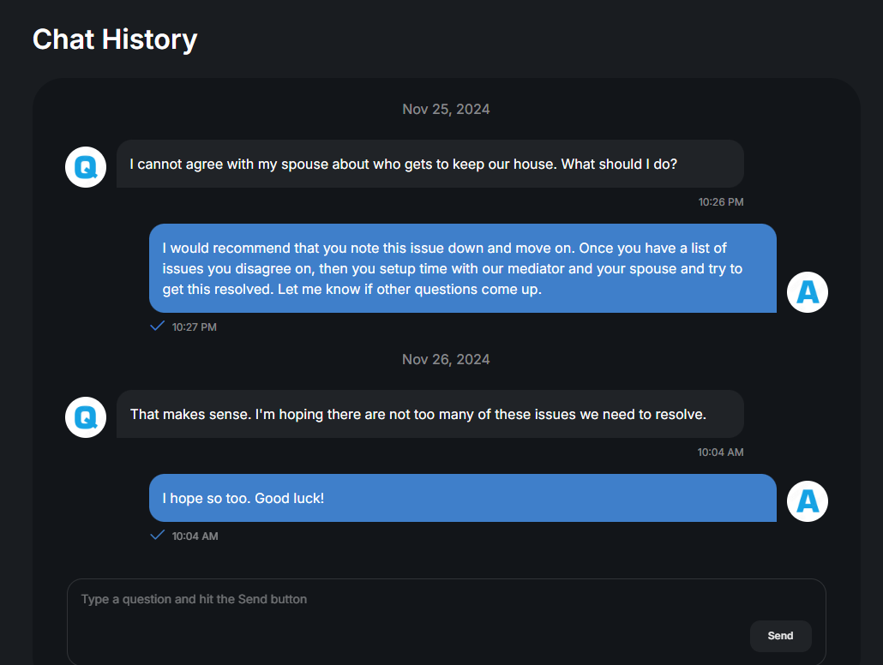Select the 'That makes sense' message bubble
The image size is (883, 665).
429,415
